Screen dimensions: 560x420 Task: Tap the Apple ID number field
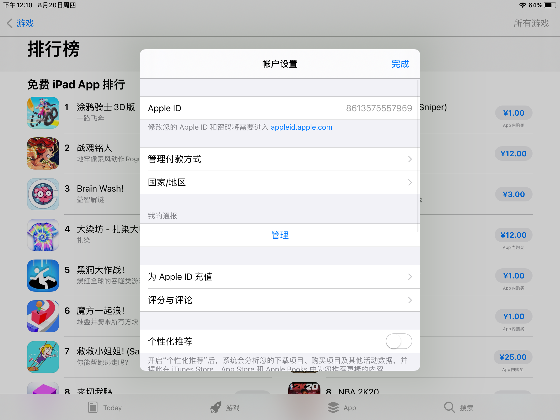click(379, 108)
